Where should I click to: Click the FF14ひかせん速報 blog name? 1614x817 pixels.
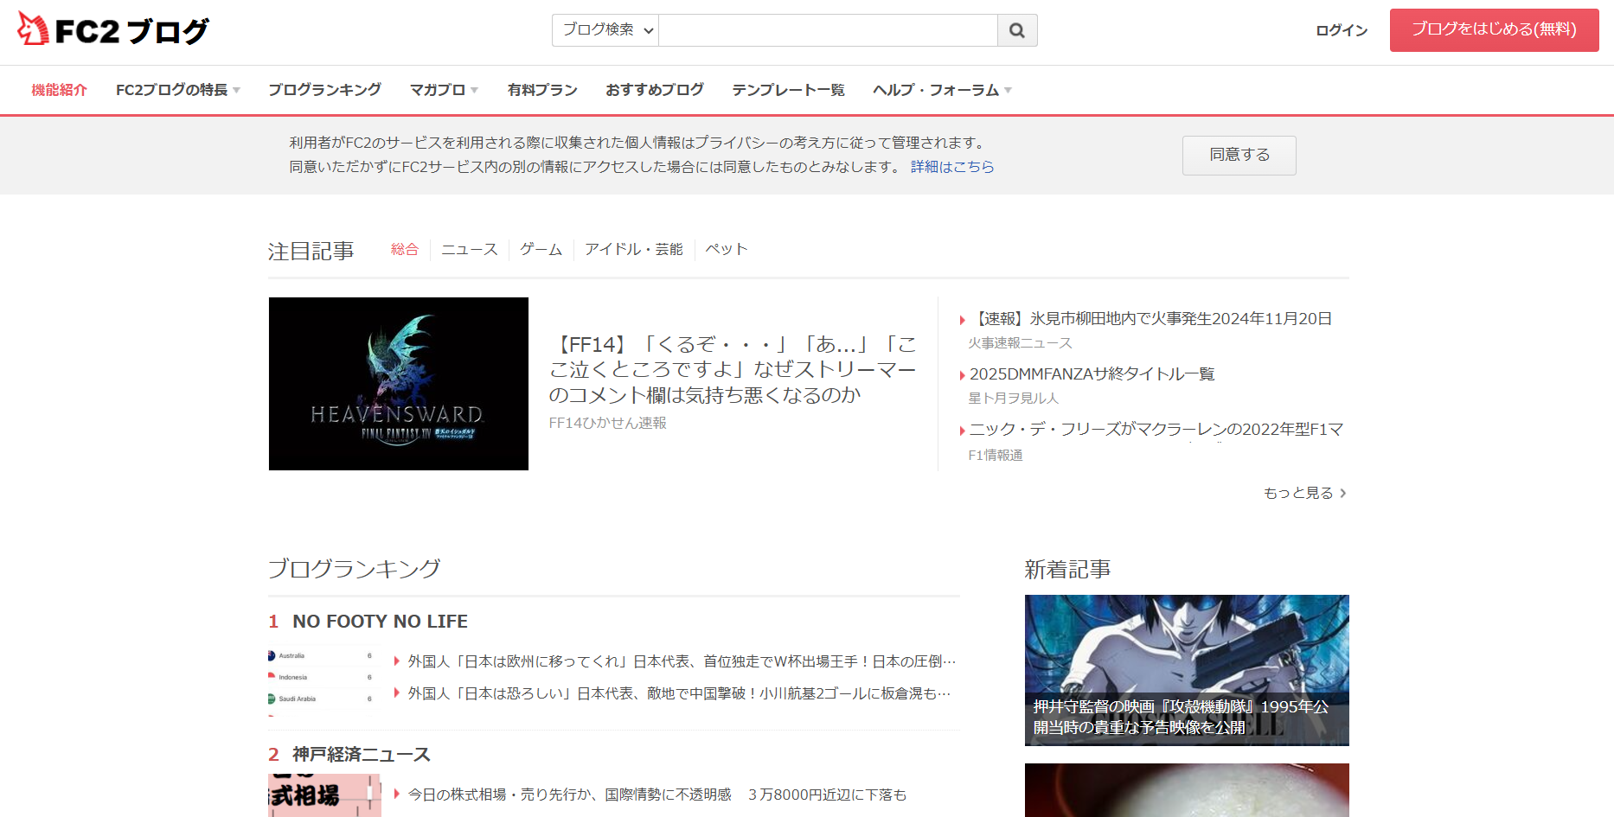[x=608, y=423]
